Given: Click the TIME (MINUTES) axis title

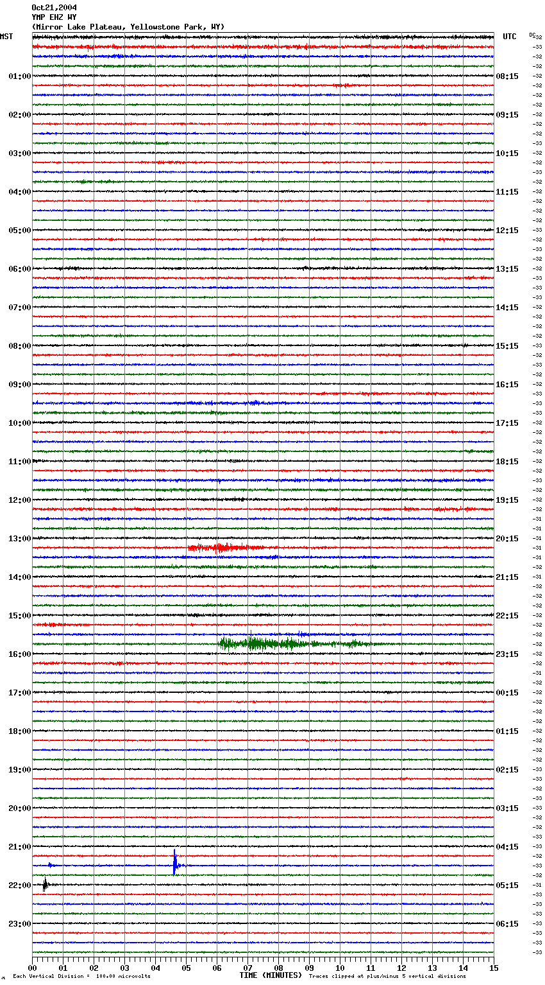Looking at the screenshot, I should click(271, 975).
